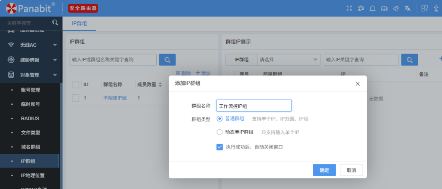This screenshot has height=189, width=442.
Task: Click the 无线AC wifi icon
Action: click(x=11, y=45)
